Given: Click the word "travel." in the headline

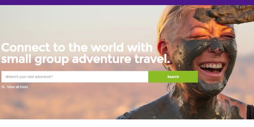Looking at the screenshot, I should [x=152, y=59].
